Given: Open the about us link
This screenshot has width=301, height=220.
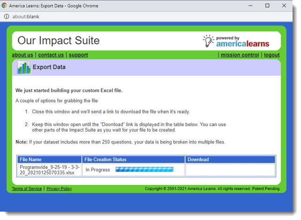Looking at the screenshot, I should pyautogui.click(x=22, y=55).
